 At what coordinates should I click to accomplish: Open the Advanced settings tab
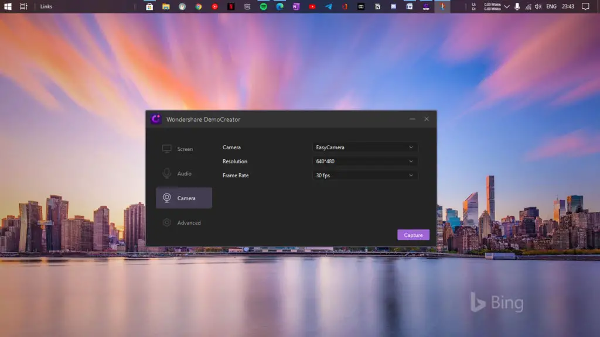pos(183,222)
